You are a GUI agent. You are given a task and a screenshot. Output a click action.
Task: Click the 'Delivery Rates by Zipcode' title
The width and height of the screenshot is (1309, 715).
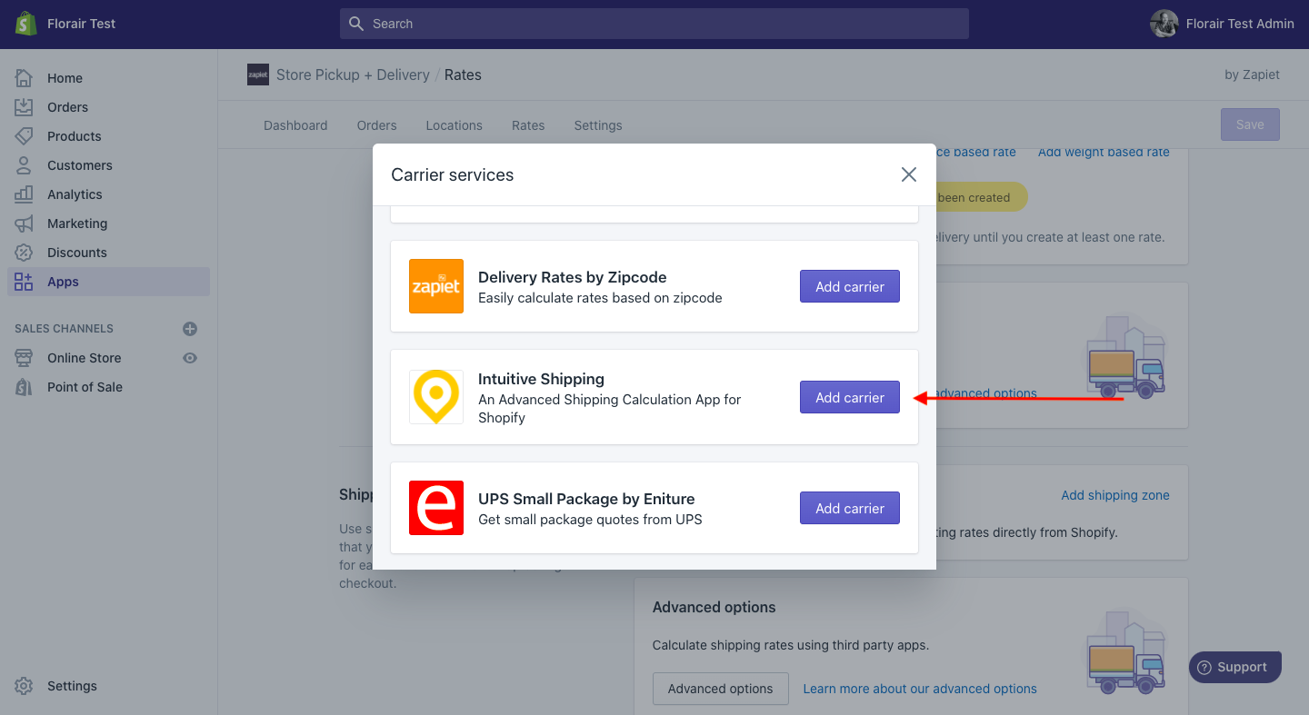click(x=573, y=277)
